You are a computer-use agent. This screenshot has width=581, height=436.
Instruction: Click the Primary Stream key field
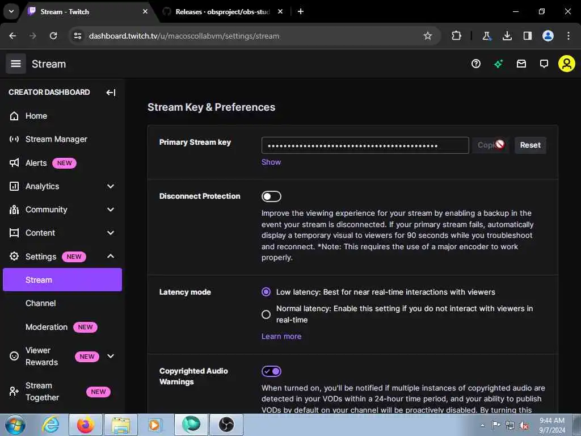pyautogui.click(x=365, y=145)
